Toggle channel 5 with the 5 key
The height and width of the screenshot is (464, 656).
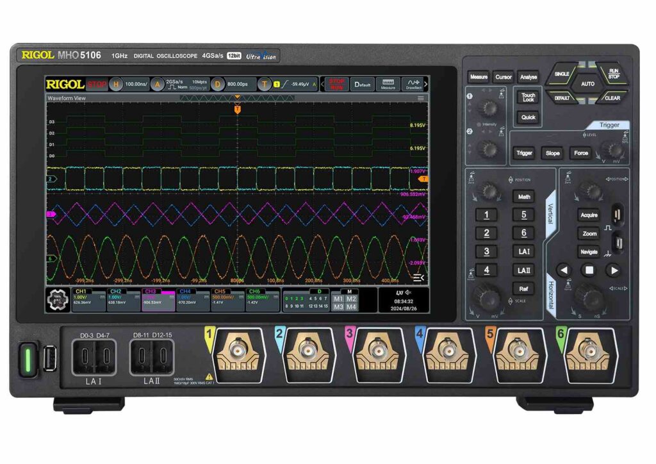tap(524, 215)
